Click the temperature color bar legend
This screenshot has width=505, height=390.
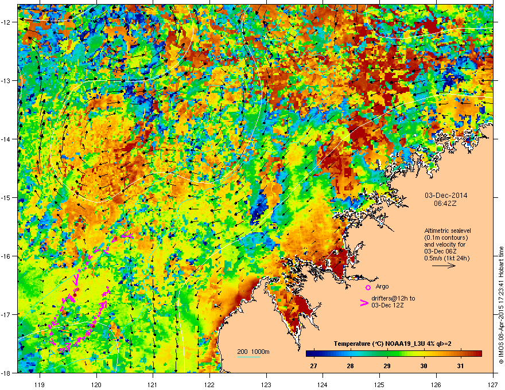pos(394,354)
